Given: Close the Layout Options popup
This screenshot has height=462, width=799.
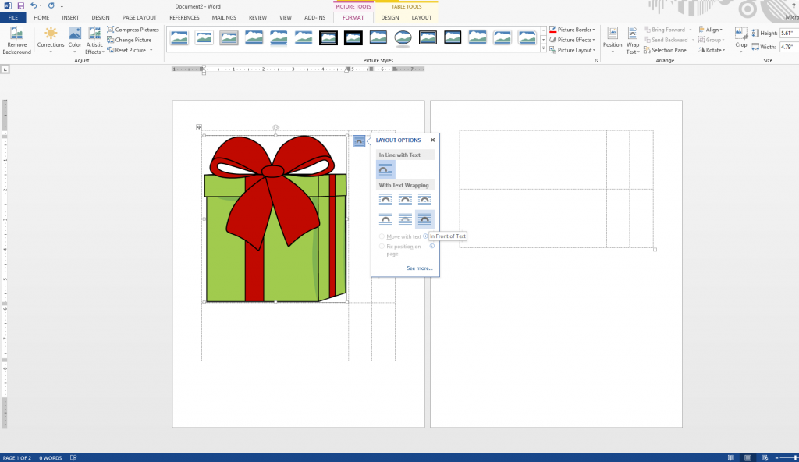Looking at the screenshot, I should click(x=432, y=140).
